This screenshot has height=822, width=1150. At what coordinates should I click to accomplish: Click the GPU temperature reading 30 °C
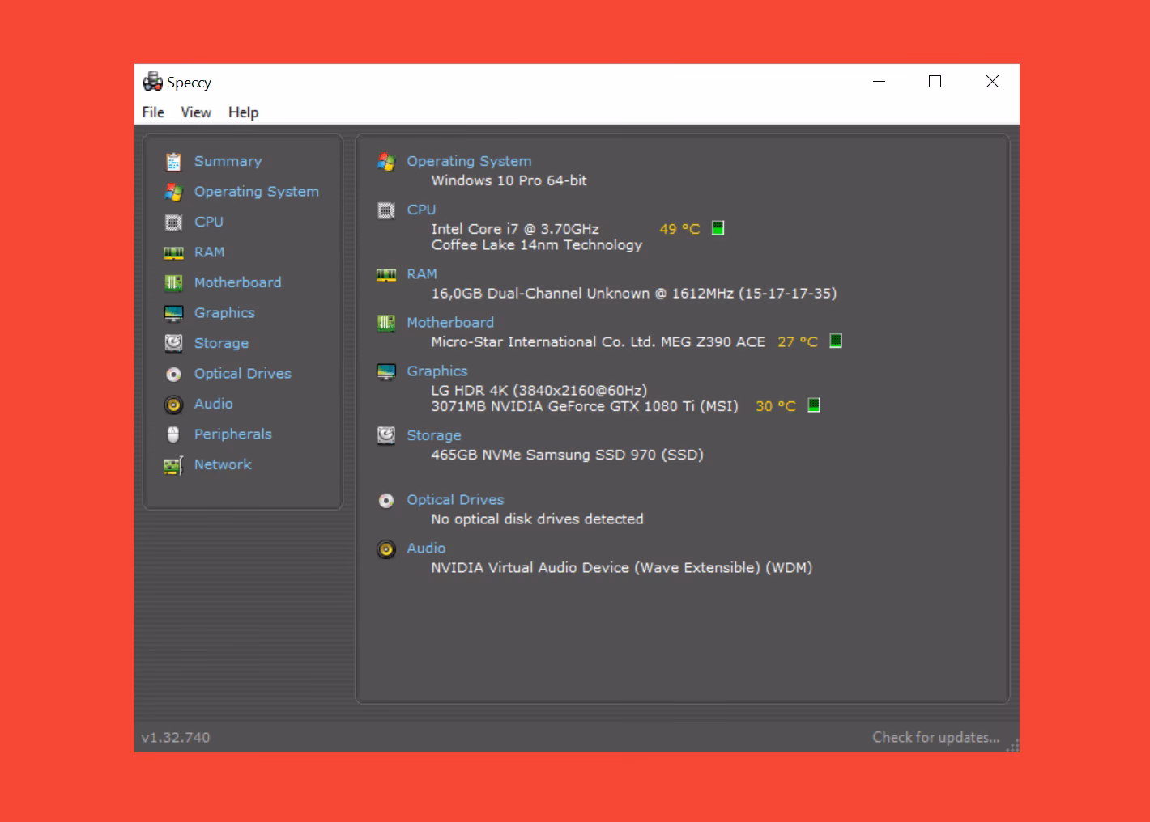point(776,406)
